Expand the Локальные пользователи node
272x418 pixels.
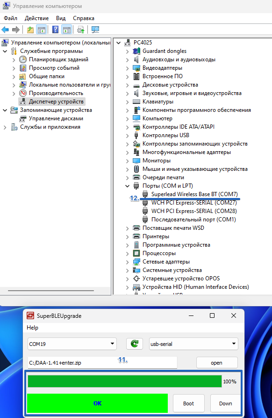tap(14, 85)
